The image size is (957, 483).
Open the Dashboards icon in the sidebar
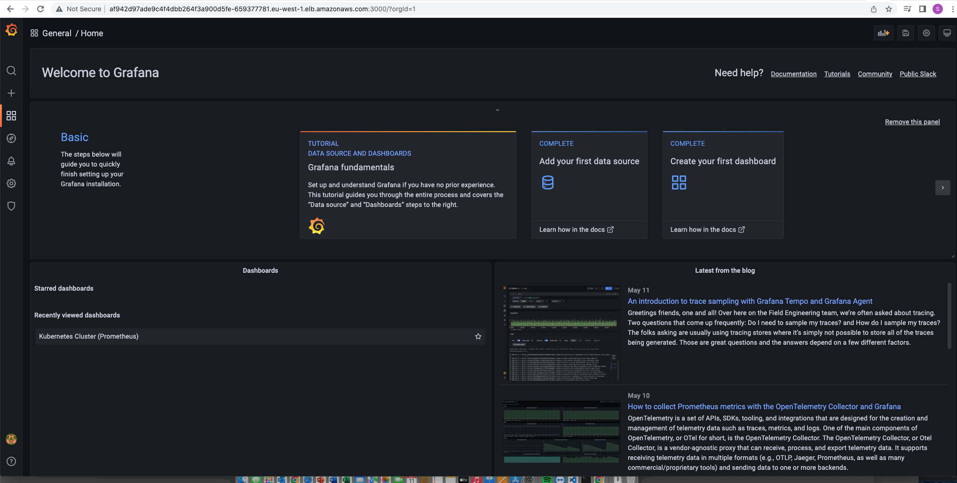(11, 116)
